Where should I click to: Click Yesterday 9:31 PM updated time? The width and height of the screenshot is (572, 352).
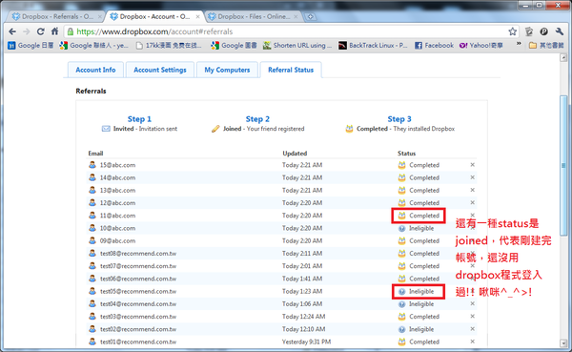click(x=306, y=342)
